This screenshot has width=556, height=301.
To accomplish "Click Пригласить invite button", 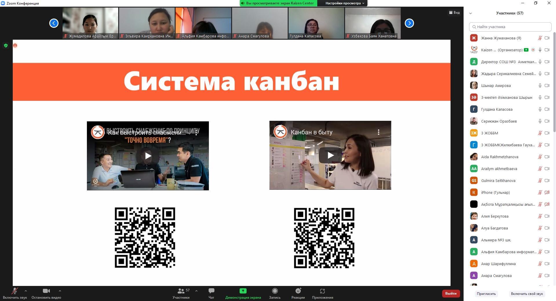I will pos(486,294).
